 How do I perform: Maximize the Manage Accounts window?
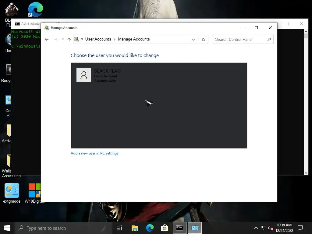(256, 28)
